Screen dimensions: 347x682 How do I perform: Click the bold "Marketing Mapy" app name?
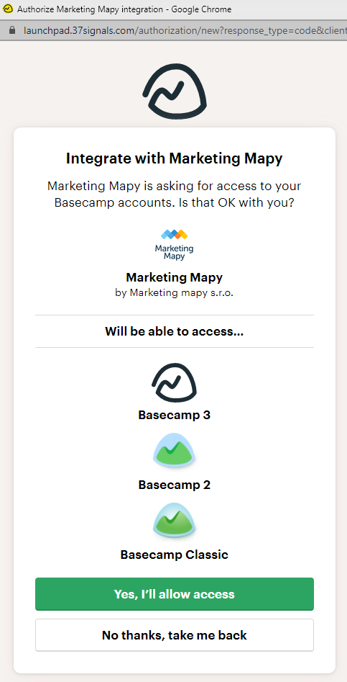[175, 277]
